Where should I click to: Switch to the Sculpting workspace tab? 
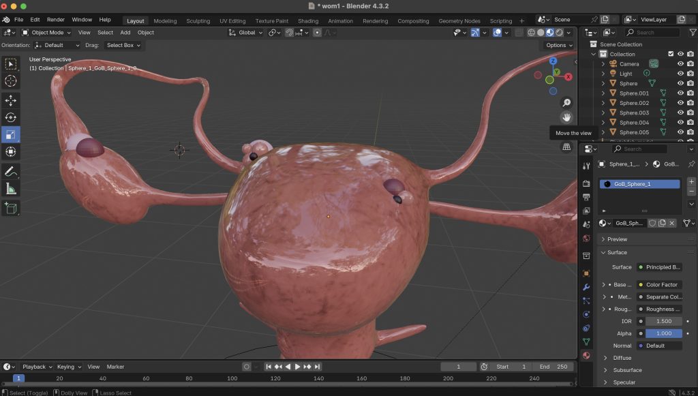point(198,20)
